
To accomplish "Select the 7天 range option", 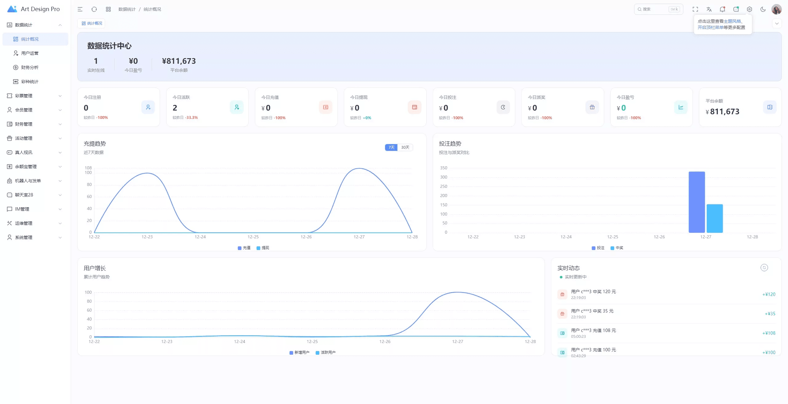I will (391, 147).
